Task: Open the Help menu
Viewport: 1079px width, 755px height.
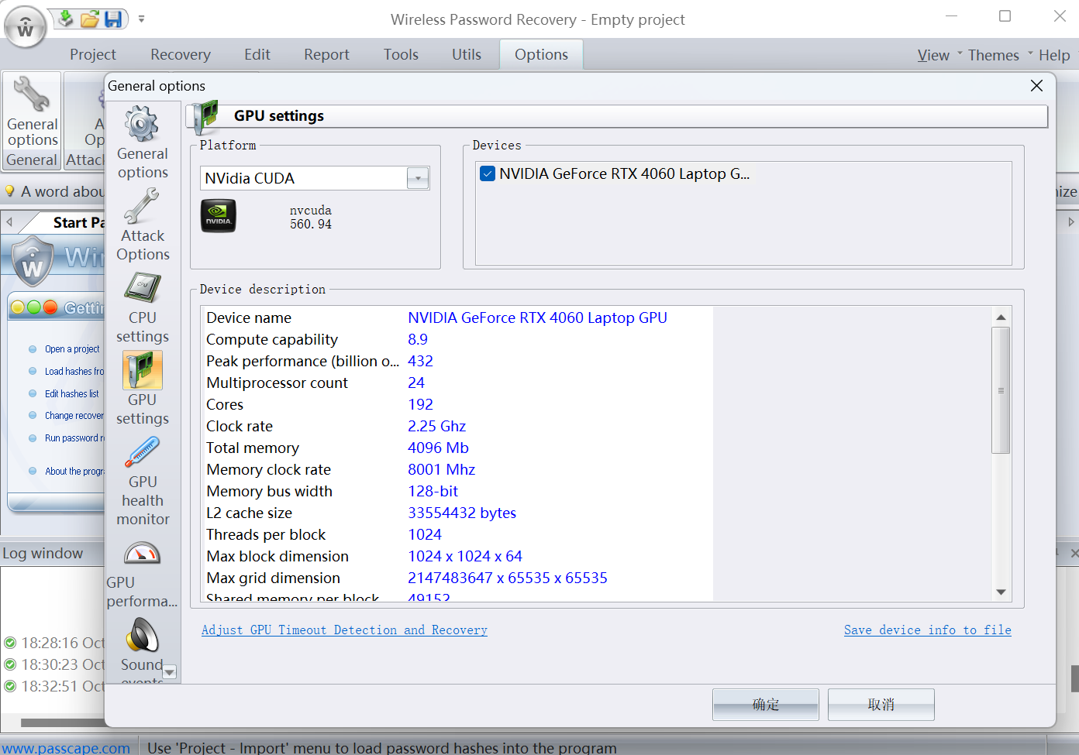Action: coord(1054,55)
